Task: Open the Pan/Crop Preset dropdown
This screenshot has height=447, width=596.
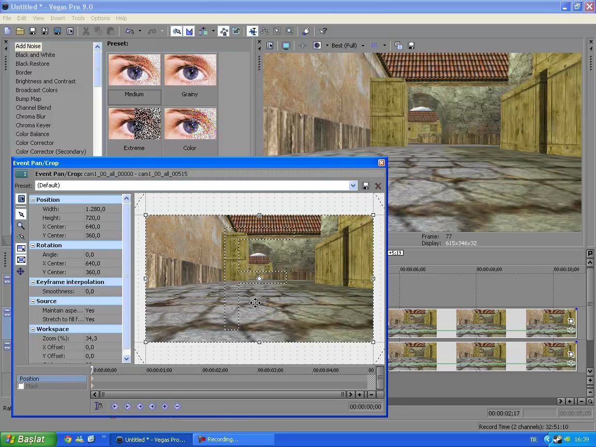Action: click(x=353, y=186)
